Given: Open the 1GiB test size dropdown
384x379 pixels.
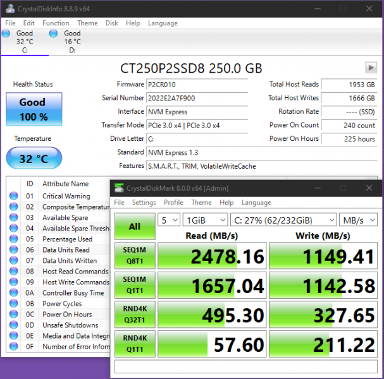Looking at the screenshot, I should [204, 220].
